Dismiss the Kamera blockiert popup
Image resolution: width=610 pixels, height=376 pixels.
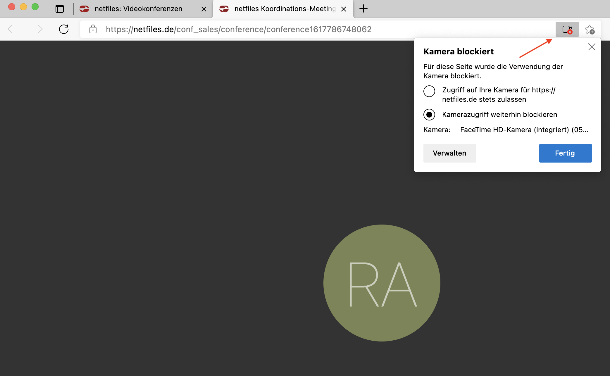(592, 47)
